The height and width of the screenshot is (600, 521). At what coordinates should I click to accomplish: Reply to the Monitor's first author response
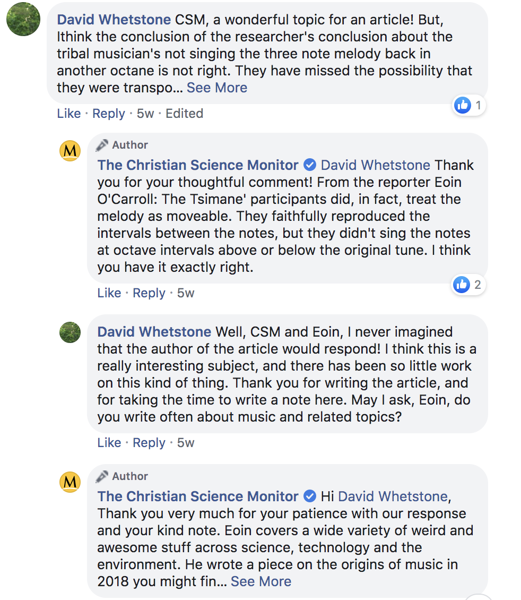click(x=149, y=293)
